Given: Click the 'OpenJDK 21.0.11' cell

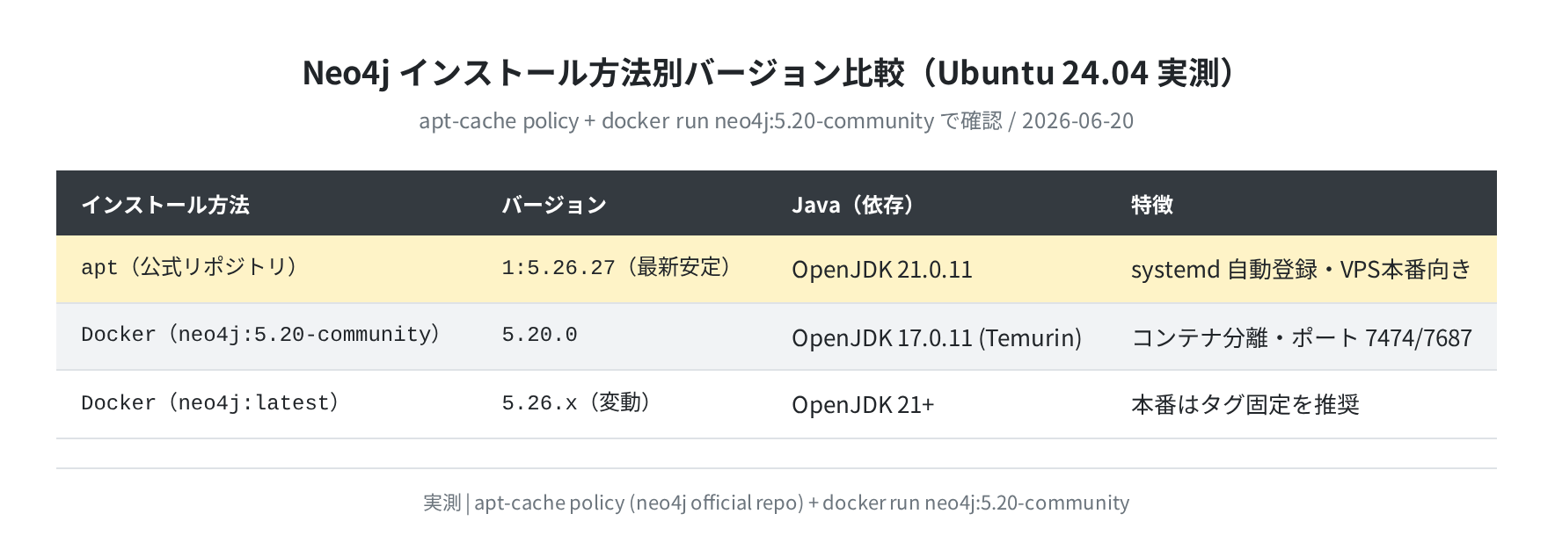Looking at the screenshot, I should coord(882,269).
